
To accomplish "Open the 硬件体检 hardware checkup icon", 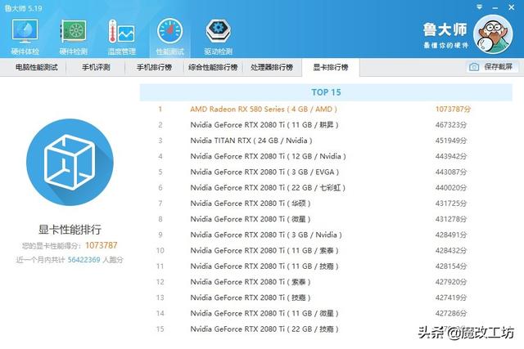I will coord(25,36).
